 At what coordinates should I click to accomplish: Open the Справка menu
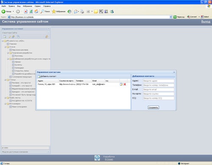pos(47,6)
